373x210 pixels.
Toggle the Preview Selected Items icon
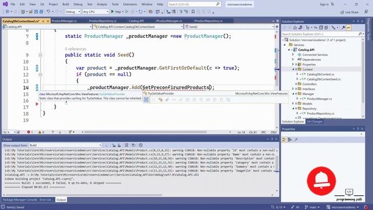[349, 28]
